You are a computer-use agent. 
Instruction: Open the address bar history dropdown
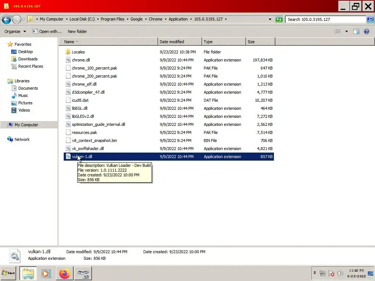pyautogui.click(x=270, y=19)
